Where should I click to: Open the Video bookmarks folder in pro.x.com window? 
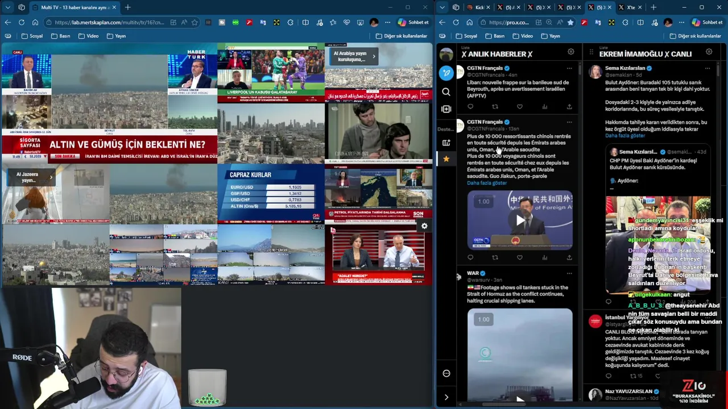[523, 36]
